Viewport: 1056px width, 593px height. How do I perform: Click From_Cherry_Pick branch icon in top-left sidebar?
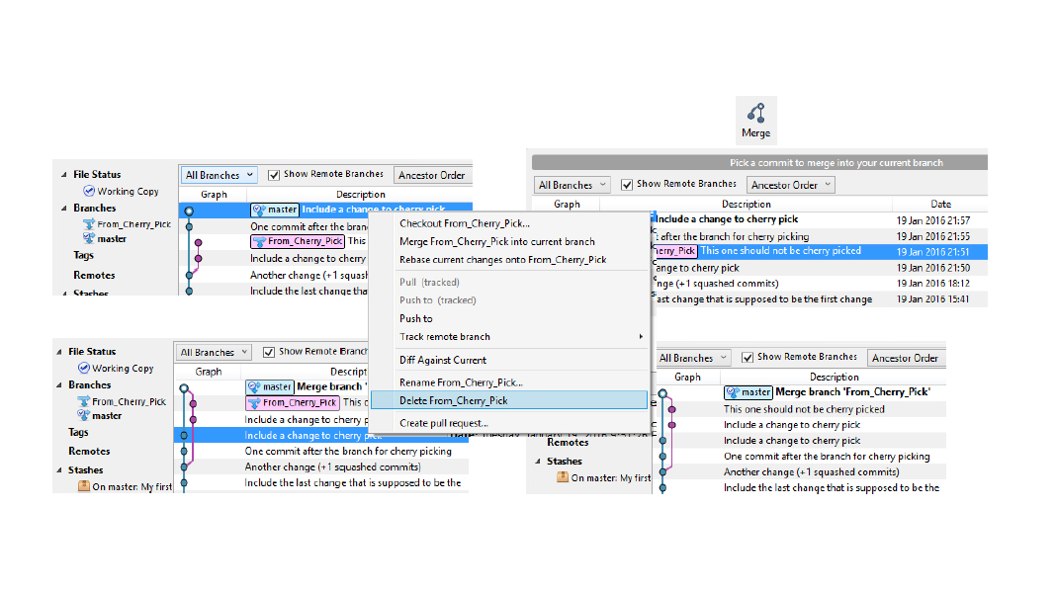pos(89,224)
